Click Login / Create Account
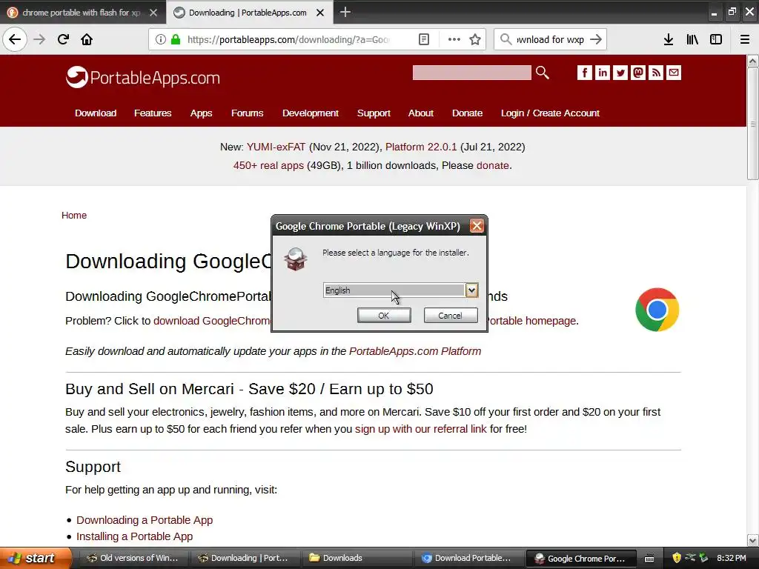Screen dimensions: 759x569 coord(550,113)
